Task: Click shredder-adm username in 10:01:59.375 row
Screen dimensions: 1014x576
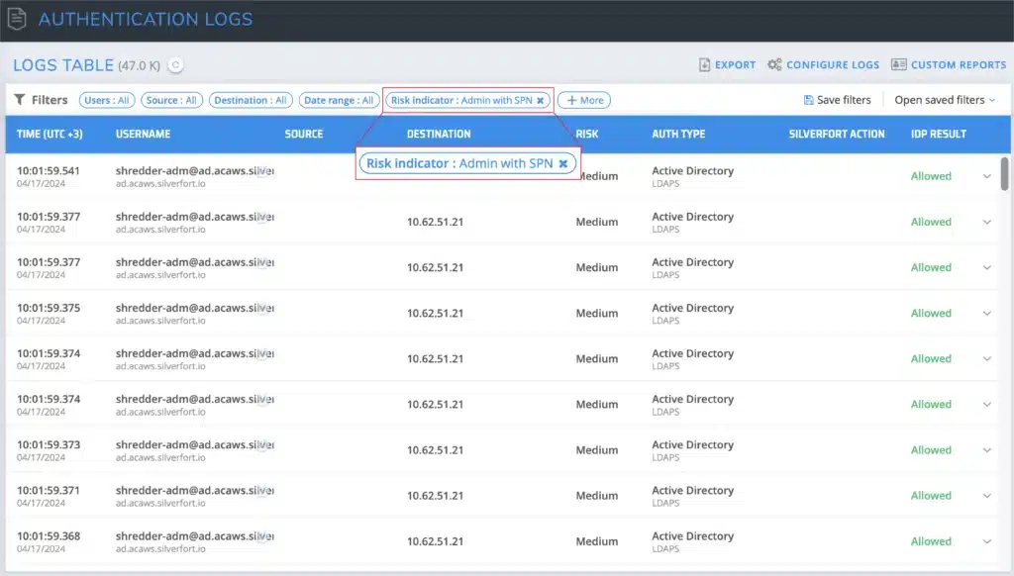Action: pyautogui.click(x=195, y=308)
